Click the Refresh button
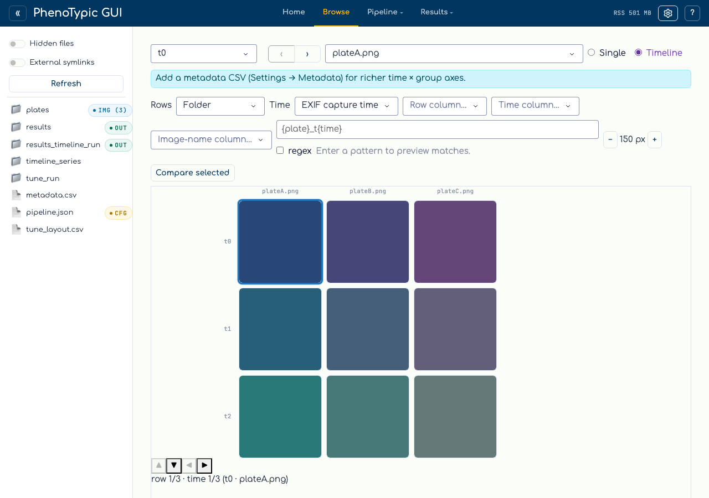This screenshot has height=498, width=709. (66, 84)
